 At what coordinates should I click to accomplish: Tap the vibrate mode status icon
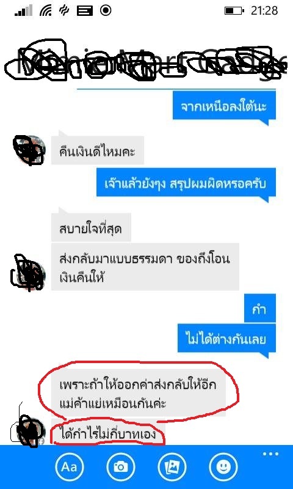click(x=65, y=10)
